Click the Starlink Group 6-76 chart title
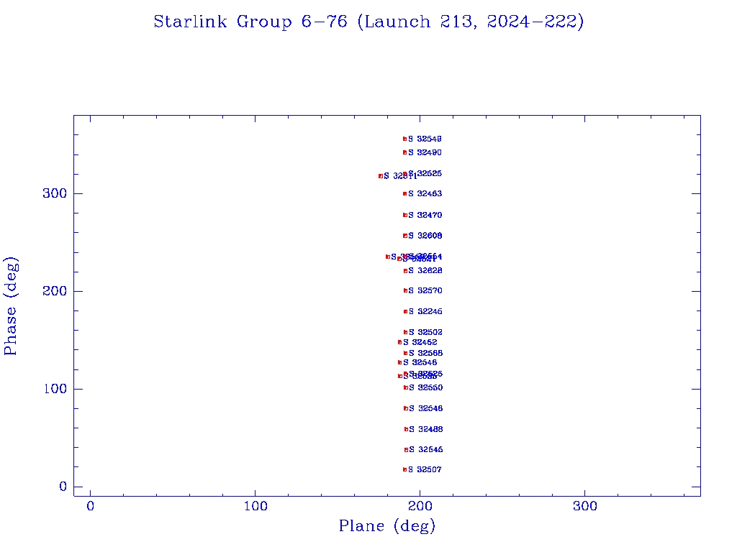The height and width of the screenshot is (552, 737). pyautogui.click(x=368, y=22)
